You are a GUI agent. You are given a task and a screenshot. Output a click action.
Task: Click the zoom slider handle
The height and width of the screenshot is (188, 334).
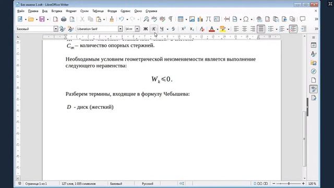click(x=289, y=183)
